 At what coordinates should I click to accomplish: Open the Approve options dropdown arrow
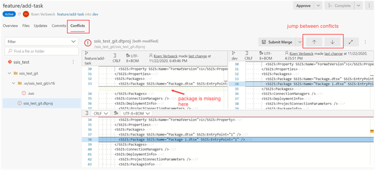click(x=318, y=6)
